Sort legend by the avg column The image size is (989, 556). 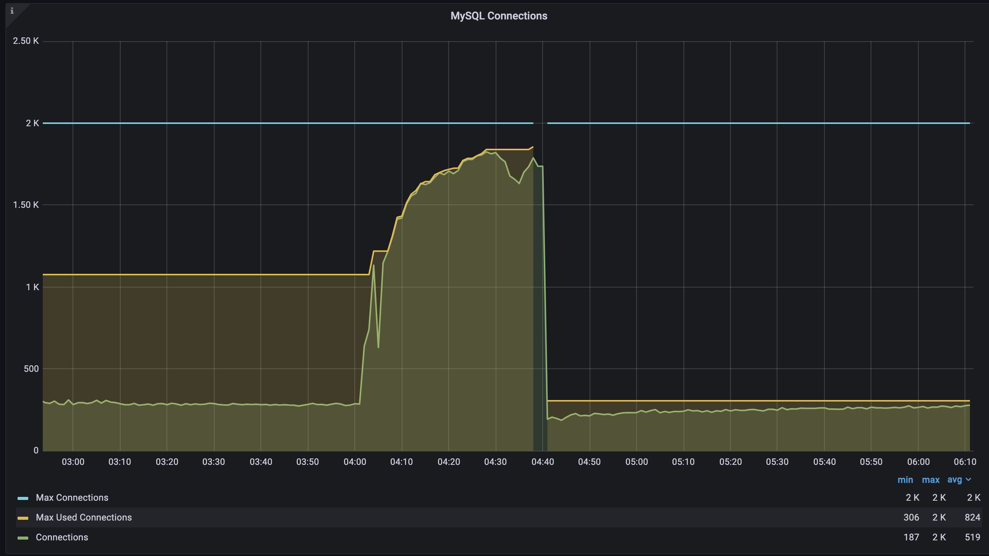955,480
